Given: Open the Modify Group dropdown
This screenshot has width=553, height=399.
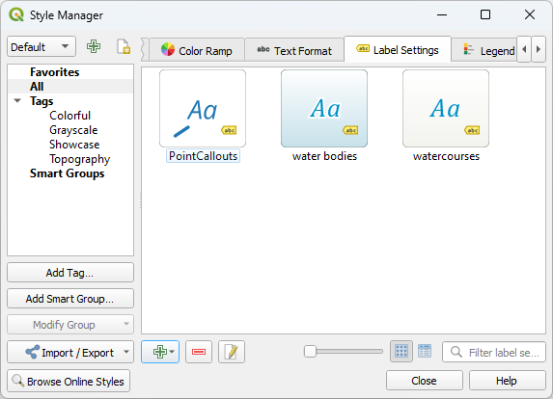Looking at the screenshot, I should [x=70, y=325].
